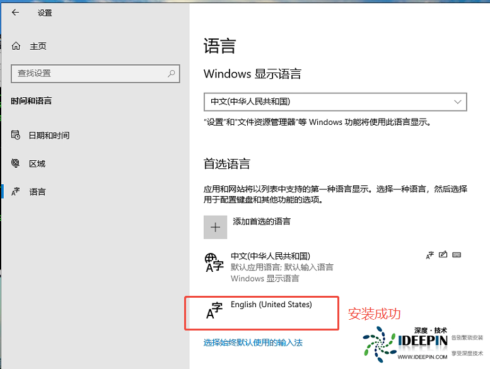Click the display language feature icon for 中文
The image size is (490, 369).
pos(429,255)
